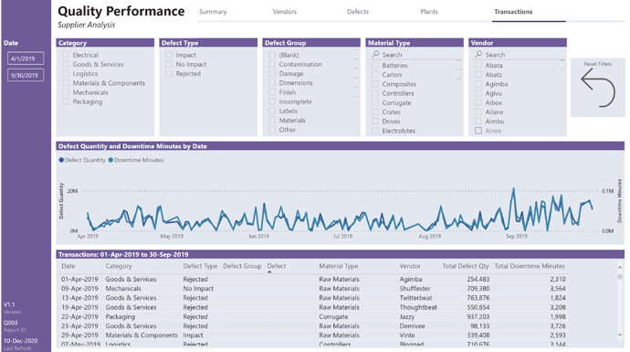Open the Plants tab
Viewport: 630px width, 352px height.
tap(429, 12)
